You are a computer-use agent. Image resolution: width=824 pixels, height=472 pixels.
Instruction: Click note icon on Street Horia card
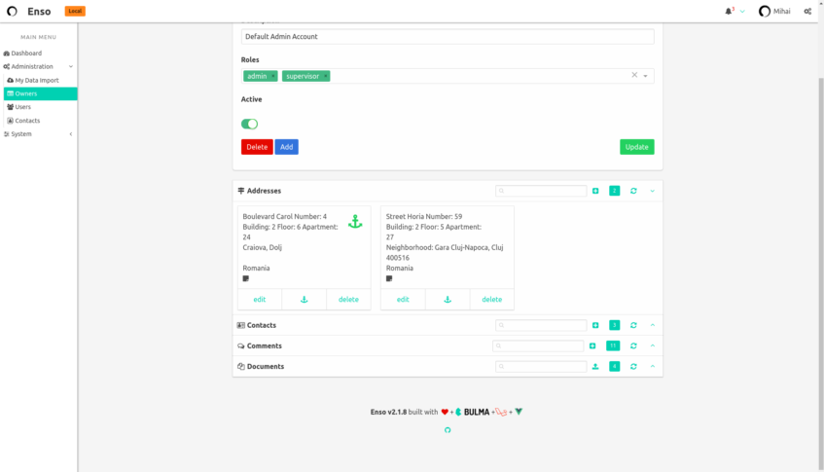tap(389, 278)
